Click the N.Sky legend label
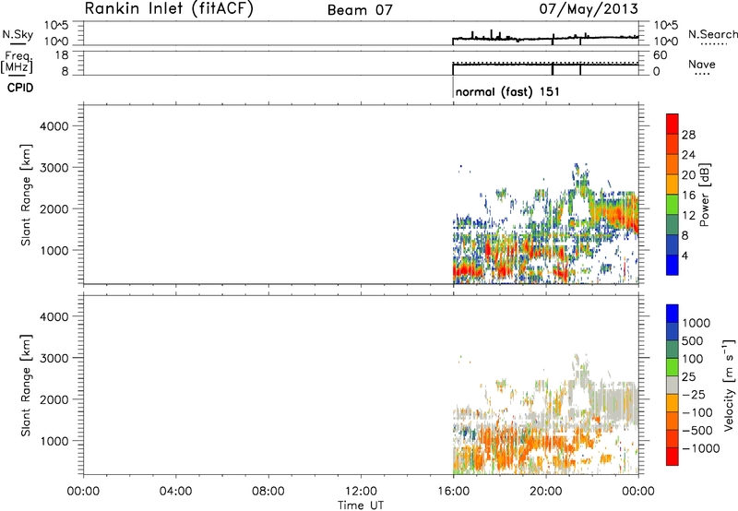This screenshot has width=738, height=511. point(18,34)
